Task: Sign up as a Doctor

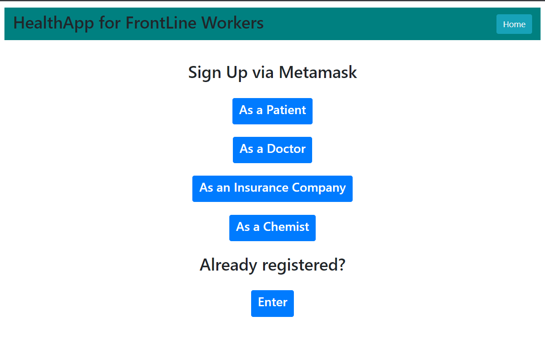Action: [272, 150]
